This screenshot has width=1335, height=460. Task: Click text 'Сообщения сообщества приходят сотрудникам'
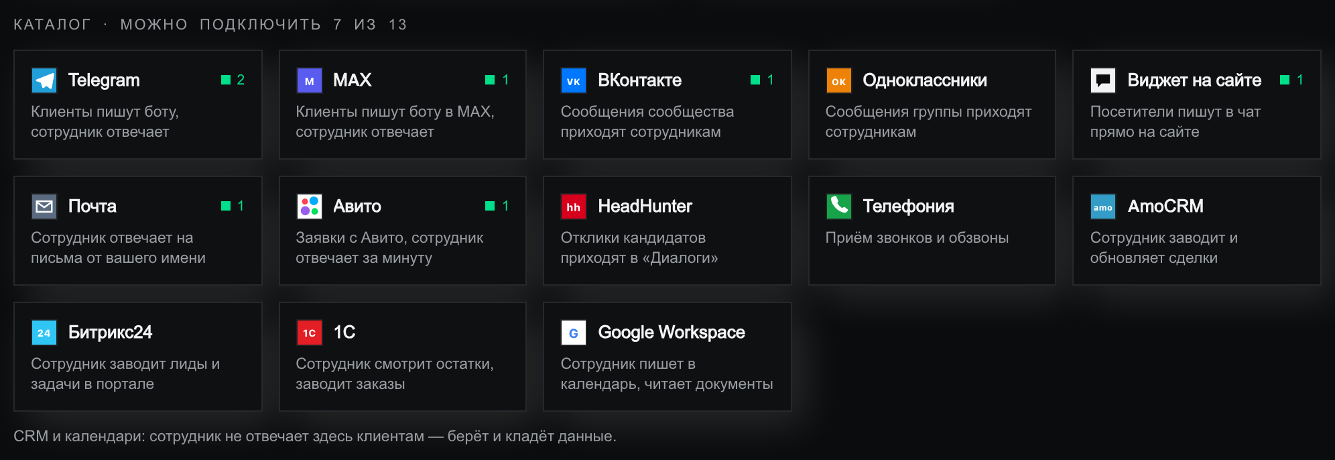647,122
